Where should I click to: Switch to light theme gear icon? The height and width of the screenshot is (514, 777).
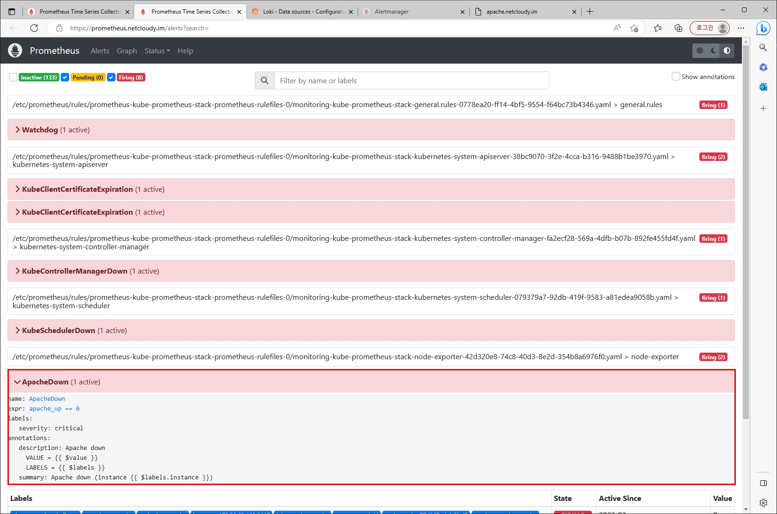pos(700,51)
